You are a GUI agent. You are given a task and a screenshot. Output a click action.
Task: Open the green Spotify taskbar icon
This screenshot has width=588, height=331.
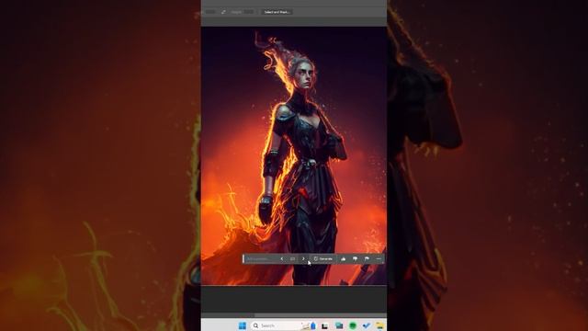[353, 325]
